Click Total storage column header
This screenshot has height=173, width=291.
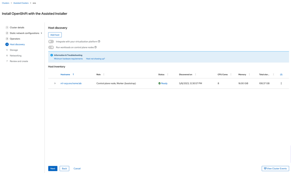(x=264, y=74)
